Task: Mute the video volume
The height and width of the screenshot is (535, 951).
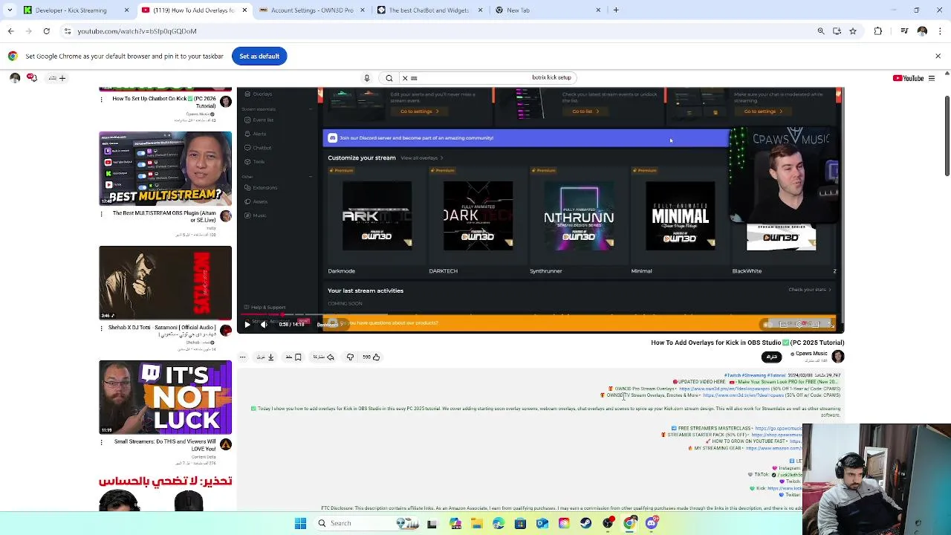Action: (264, 324)
